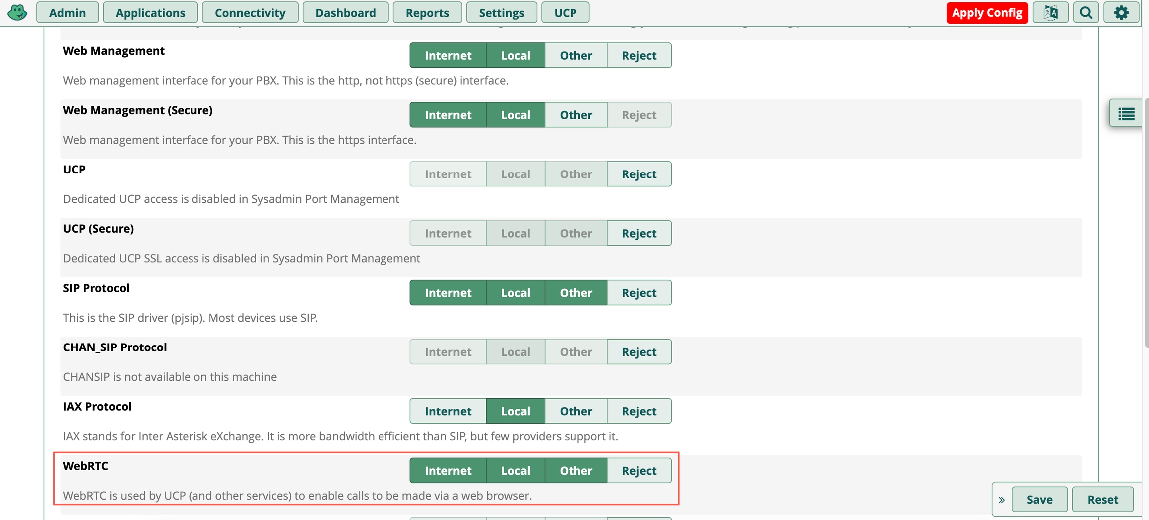Click the red Apply Config button

987,13
